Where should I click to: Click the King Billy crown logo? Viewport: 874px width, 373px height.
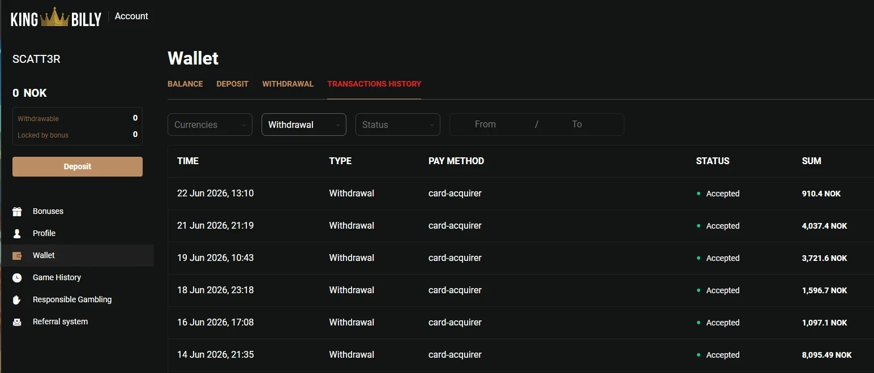coord(56,18)
